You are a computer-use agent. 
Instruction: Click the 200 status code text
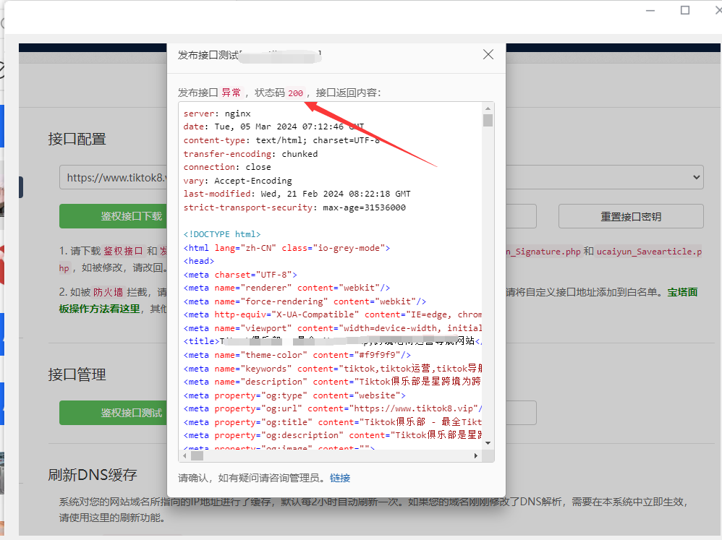click(295, 93)
